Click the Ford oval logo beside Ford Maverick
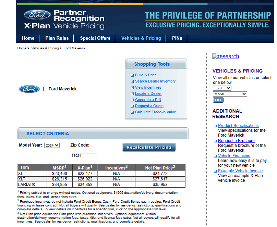277x227 pixels. 29,89
